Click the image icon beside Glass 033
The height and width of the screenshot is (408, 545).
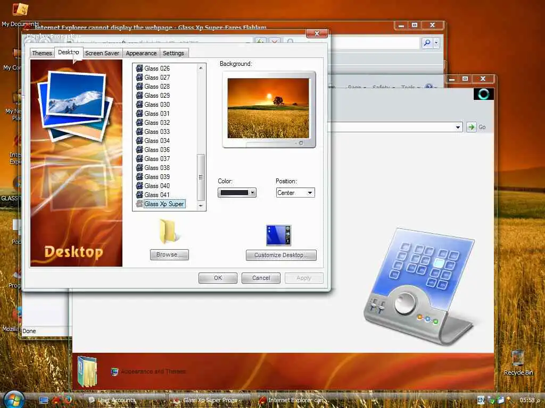[139, 131]
